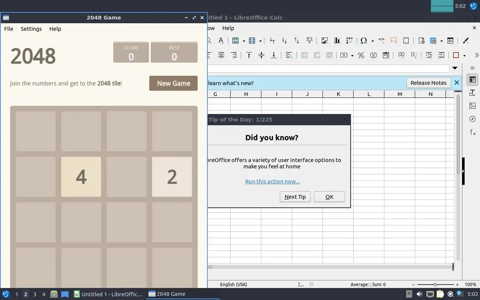Image resolution: width=480 pixels, height=300 pixels.
Task: Open the Release Notes in Calc
Action: click(x=428, y=83)
